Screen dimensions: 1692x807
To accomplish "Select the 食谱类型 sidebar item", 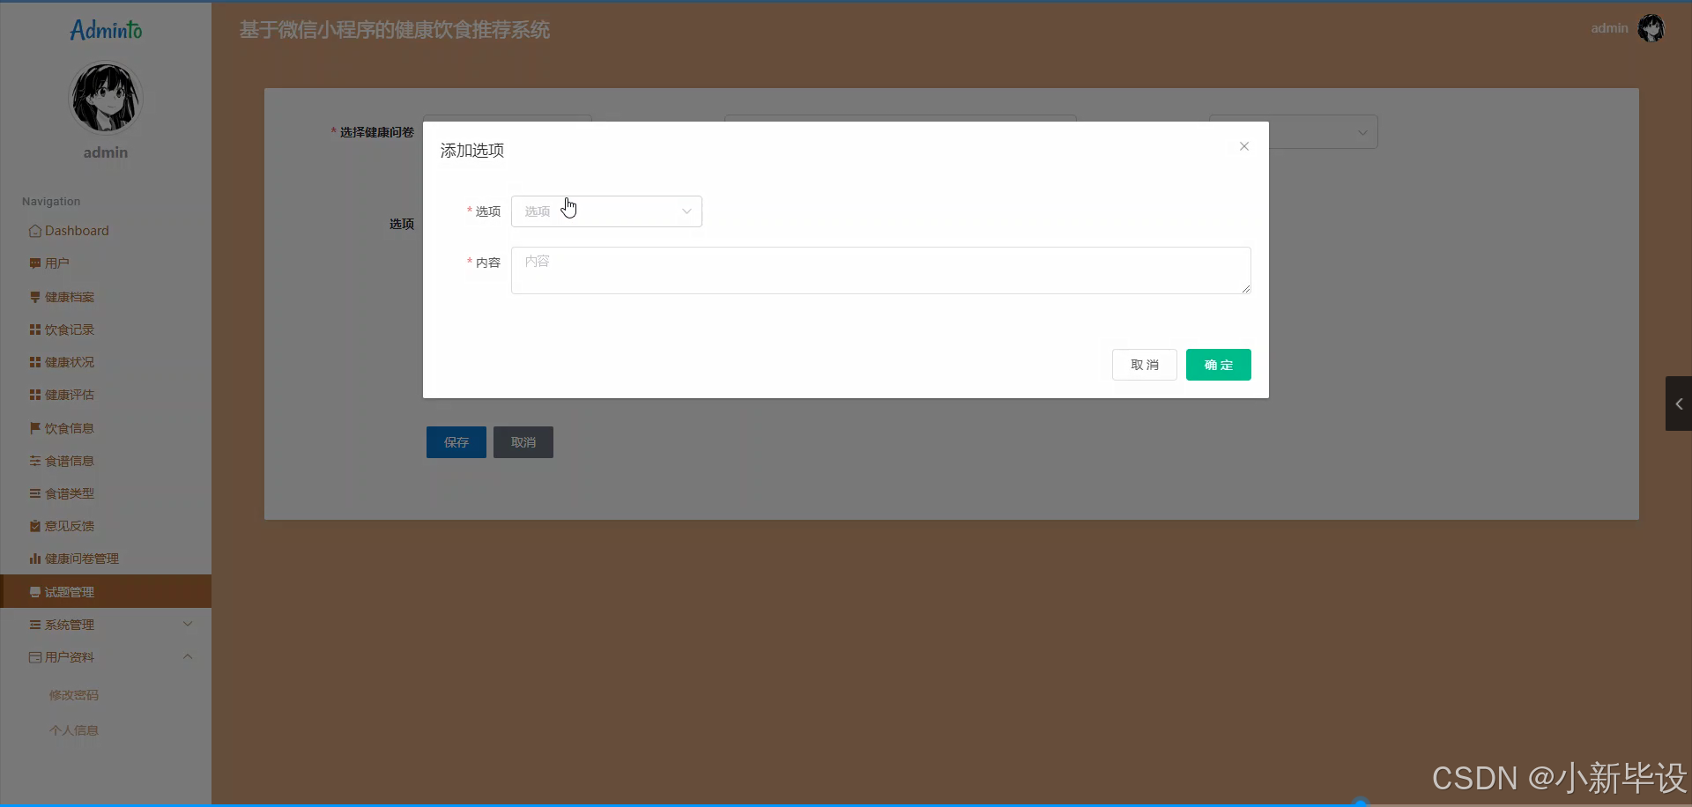I will tap(68, 492).
